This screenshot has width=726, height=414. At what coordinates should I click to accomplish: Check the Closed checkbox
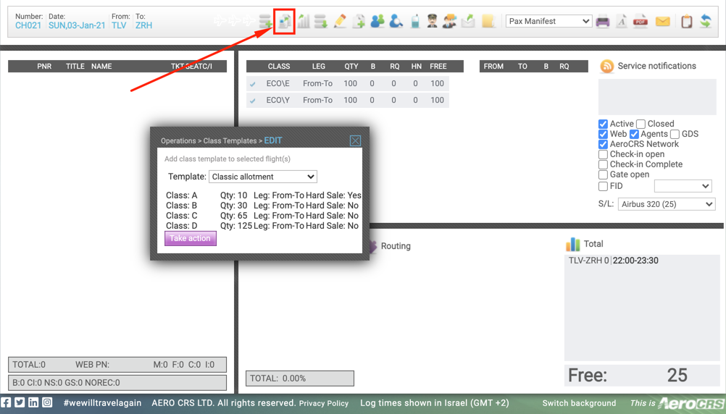coord(641,124)
